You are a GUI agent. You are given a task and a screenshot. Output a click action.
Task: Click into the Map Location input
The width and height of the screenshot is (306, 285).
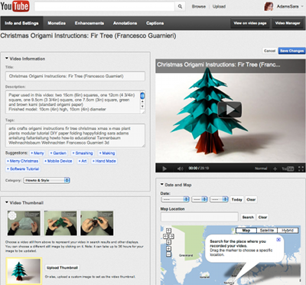click(x=200, y=217)
